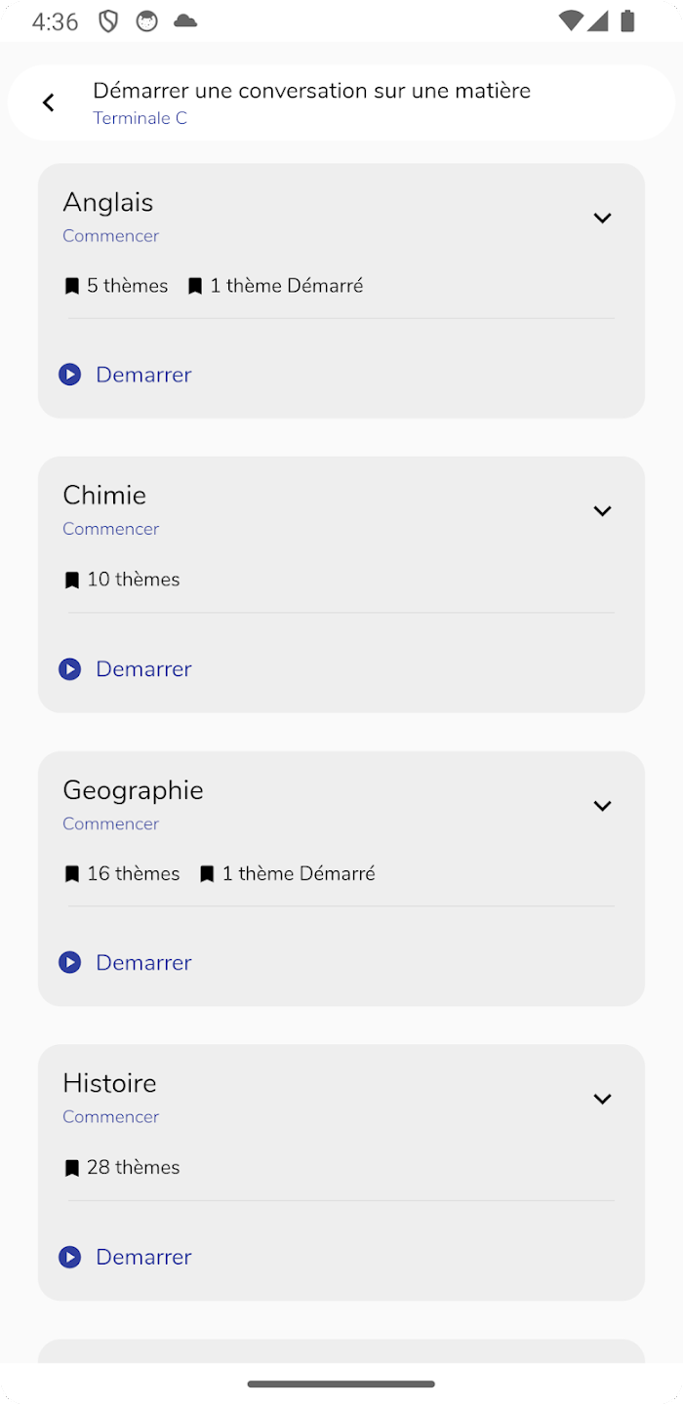Click Demarrer for Histoire
Screen dimensions: 683x1405
[143, 1257]
